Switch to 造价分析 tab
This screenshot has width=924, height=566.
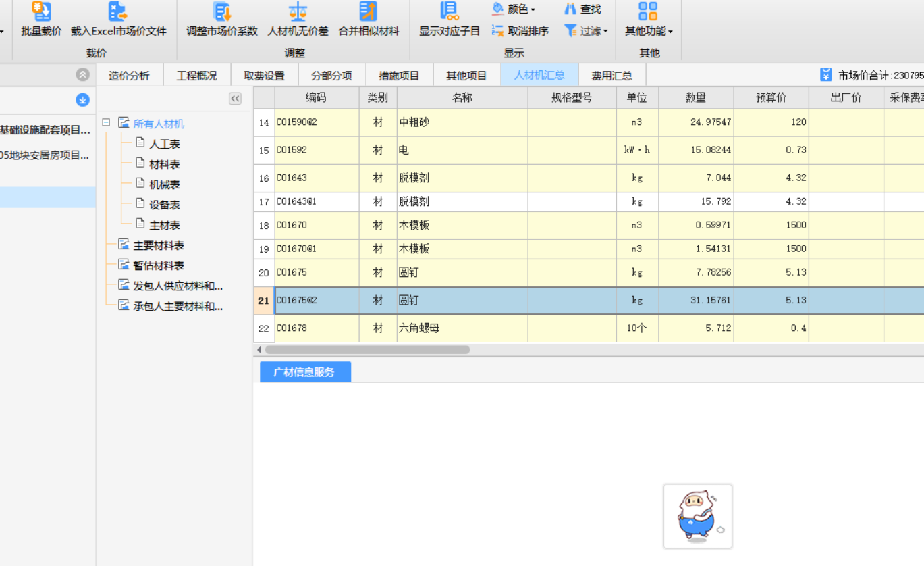129,76
